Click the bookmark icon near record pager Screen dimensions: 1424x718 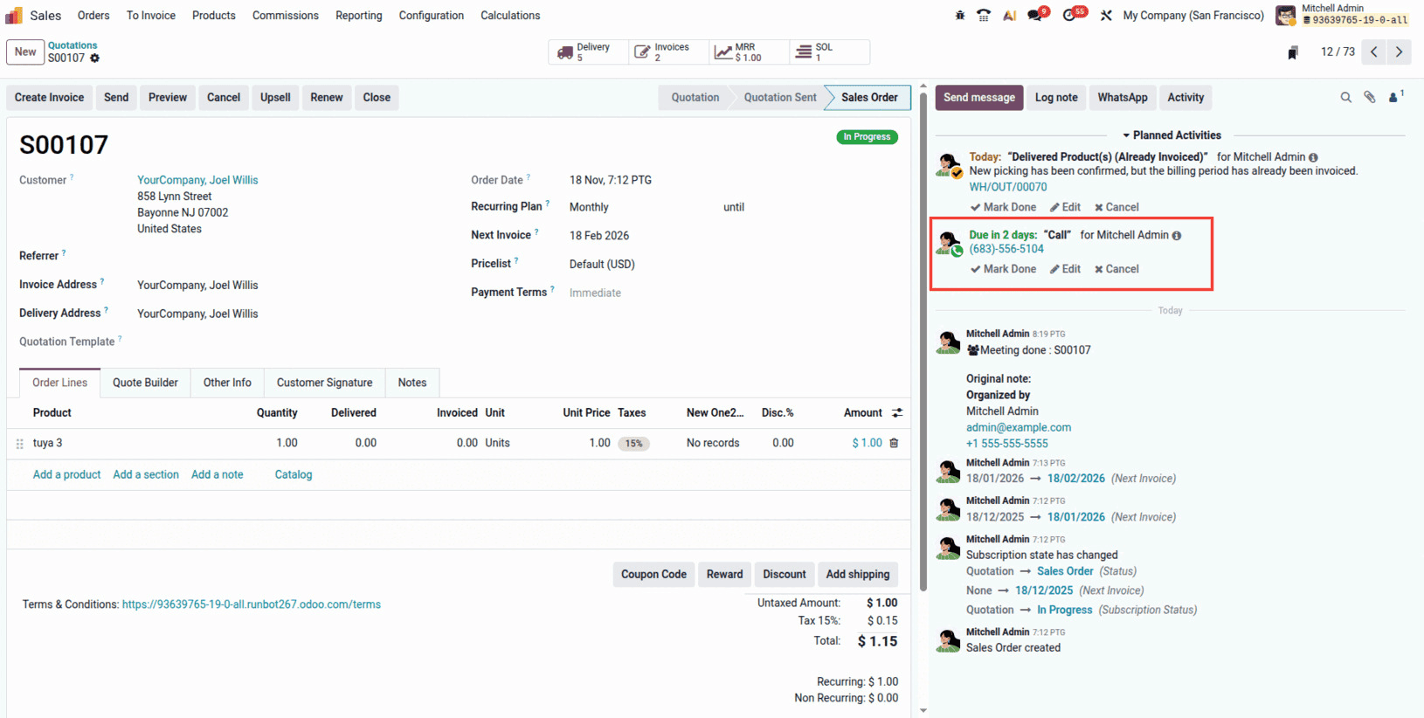click(x=1293, y=53)
